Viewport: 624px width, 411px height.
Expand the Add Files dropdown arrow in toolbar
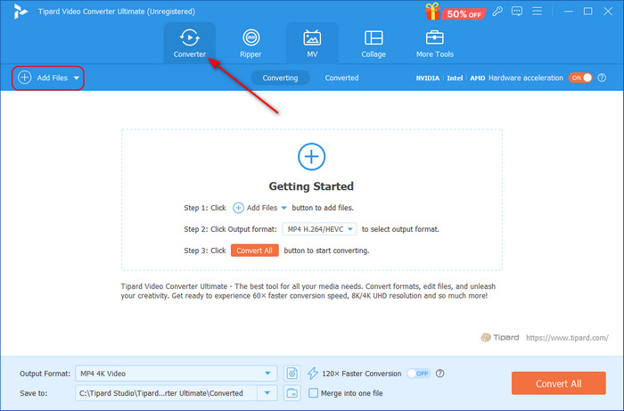(x=76, y=78)
